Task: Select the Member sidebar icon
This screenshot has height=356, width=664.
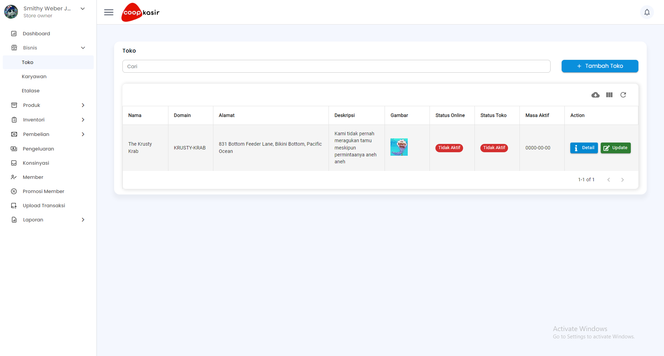Action: click(13, 177)
